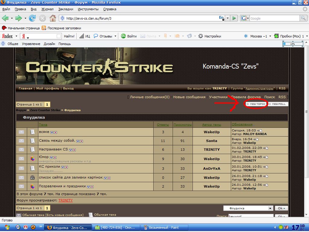The height and width of the screenshot is (232, 309).
Task: Open the Москва weather dropdown arrow
Action: pos(270,36)
